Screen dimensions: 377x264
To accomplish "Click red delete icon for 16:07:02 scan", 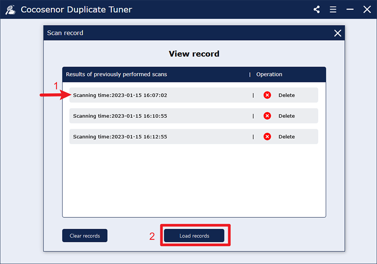I will click(x=267, y=95).
